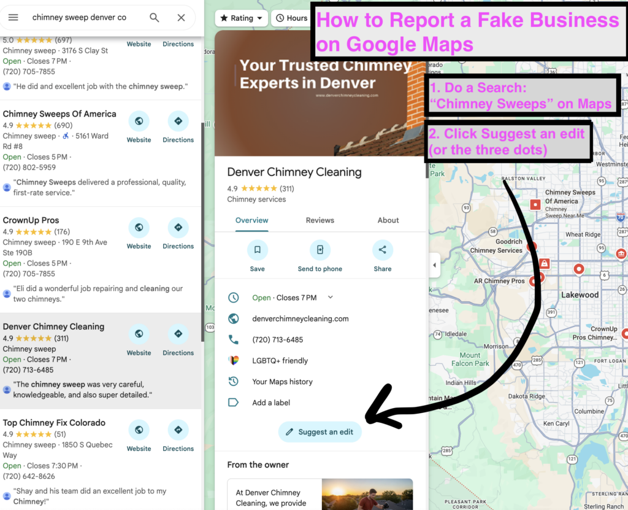Open the CrownUp Pros Website icon

tap(139, 228)
